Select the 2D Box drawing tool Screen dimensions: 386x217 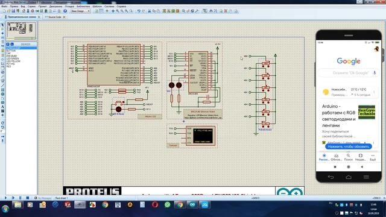click(2, 90)
